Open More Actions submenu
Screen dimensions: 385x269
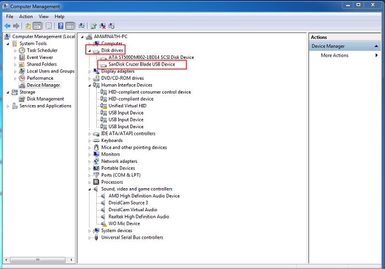coord(334,56)
